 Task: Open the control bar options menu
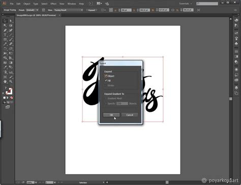pos(235,10)
